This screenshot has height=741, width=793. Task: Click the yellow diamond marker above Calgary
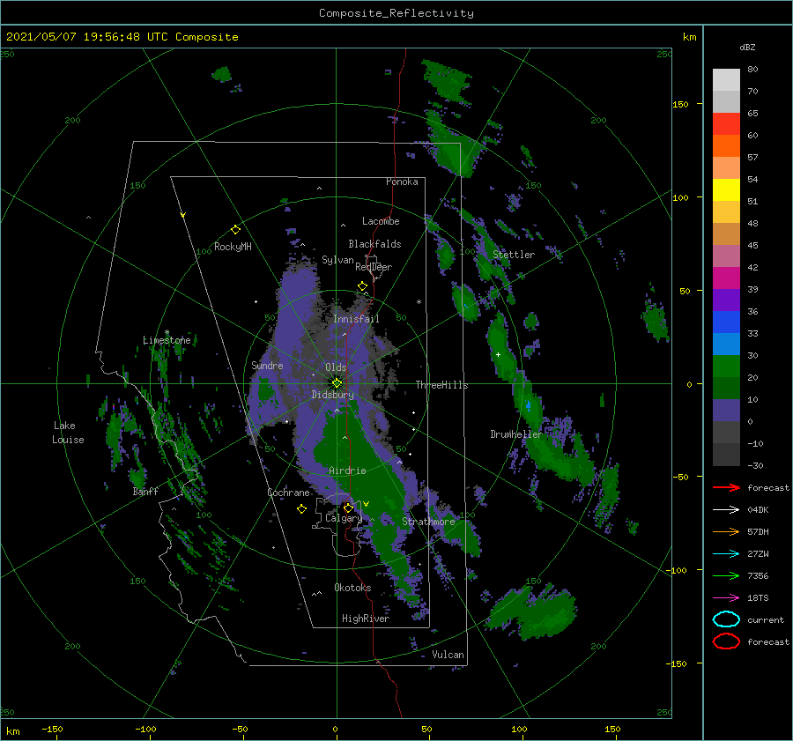click(x=348, y=508)
